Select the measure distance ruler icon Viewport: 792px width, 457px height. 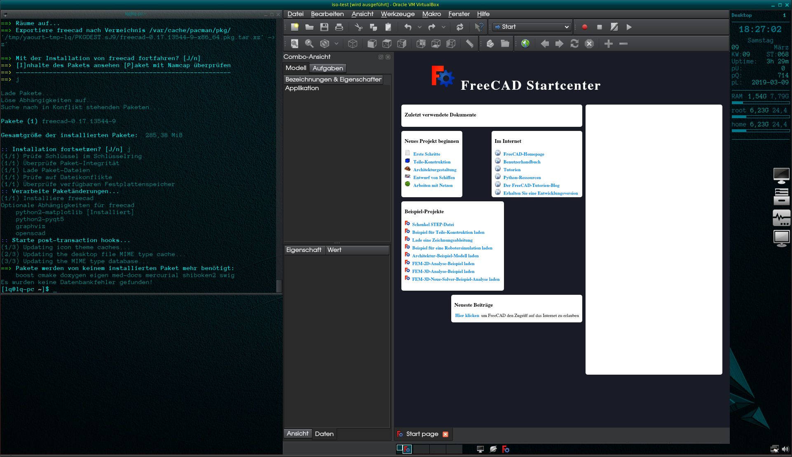pos(469,44)
